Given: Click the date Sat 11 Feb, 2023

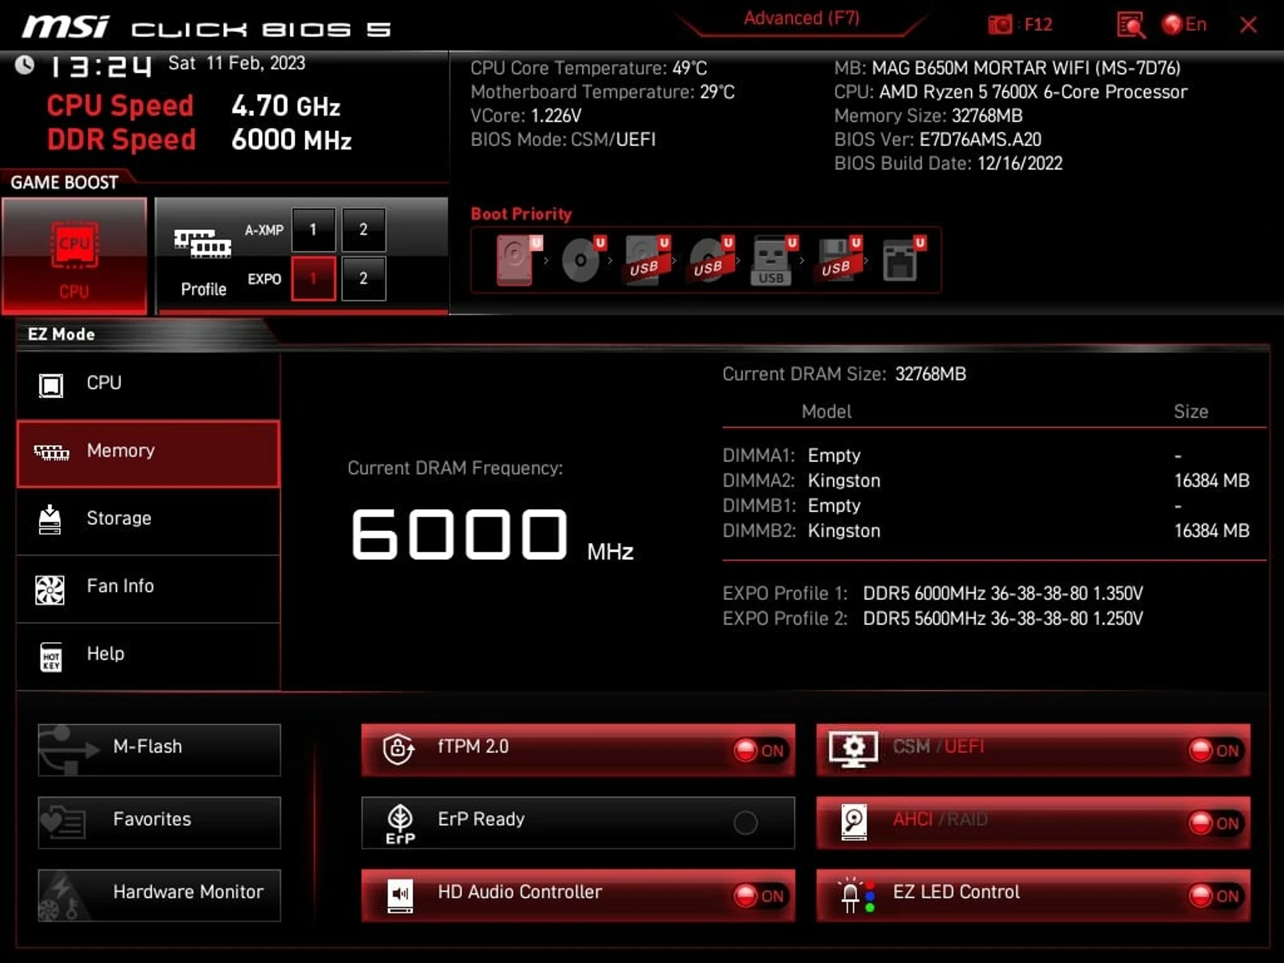Looking at the screenshot, I should pos(237,63).
